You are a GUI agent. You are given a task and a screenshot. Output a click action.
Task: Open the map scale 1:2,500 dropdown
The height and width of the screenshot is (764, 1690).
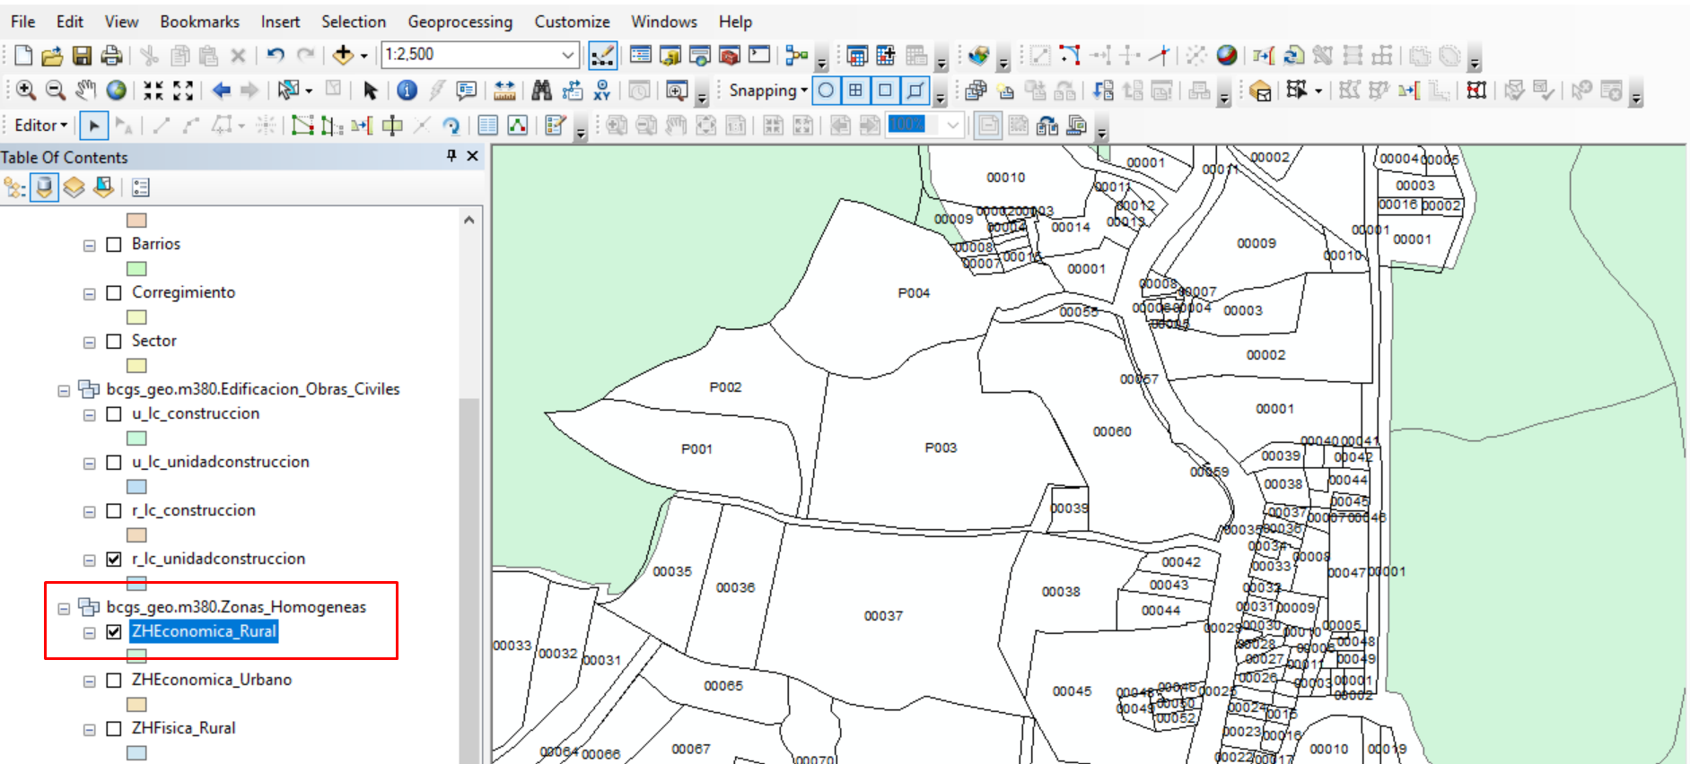pos(567,56)
